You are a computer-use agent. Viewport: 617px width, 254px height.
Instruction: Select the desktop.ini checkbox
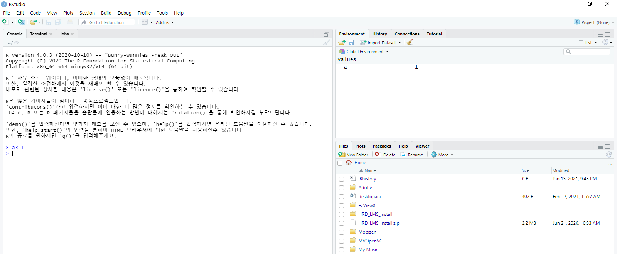(341, 197)
